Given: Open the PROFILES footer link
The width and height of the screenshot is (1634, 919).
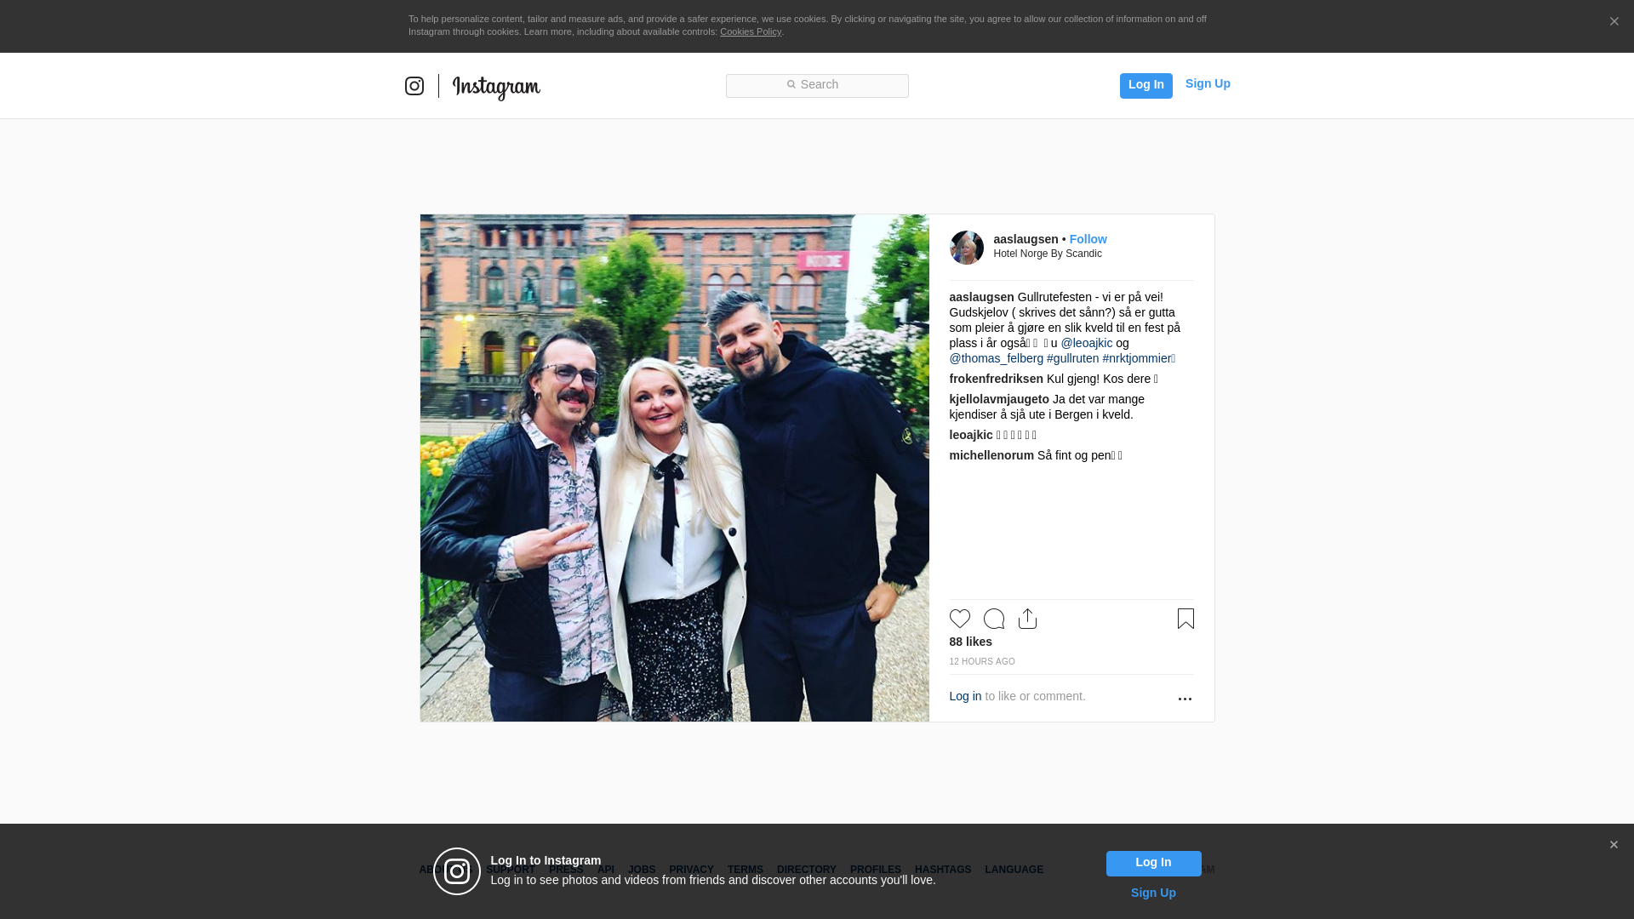Looking at the screenshot, I should click(x=875, y=870).
